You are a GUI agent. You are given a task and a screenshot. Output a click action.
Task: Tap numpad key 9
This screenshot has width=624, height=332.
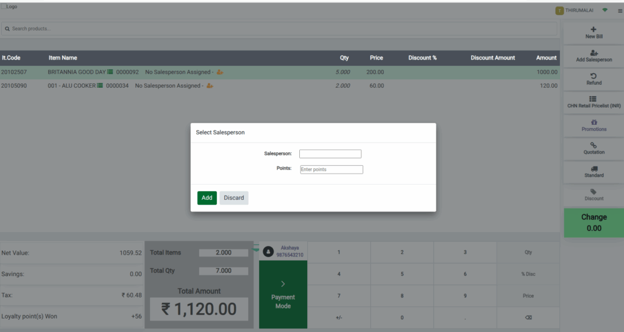pyautogui.click(x=465, y=296)
